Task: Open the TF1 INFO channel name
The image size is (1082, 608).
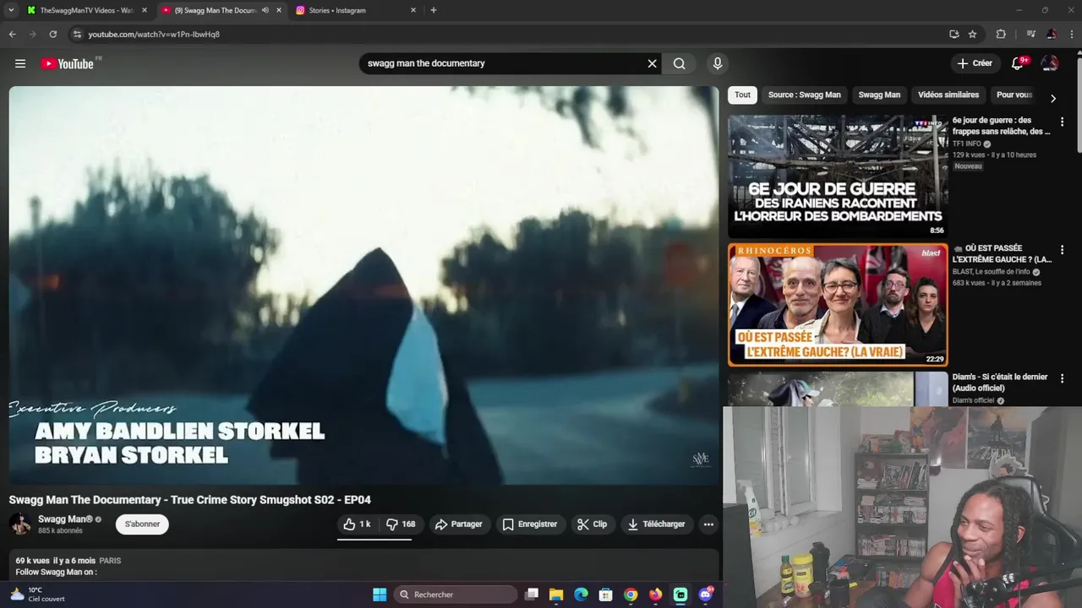Action: pyautogui.click(x=967, y=144)
